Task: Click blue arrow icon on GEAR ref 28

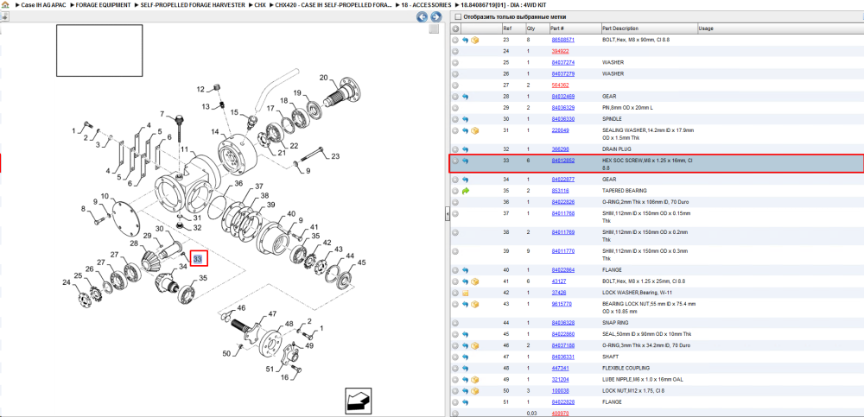Action: (465, 97)
